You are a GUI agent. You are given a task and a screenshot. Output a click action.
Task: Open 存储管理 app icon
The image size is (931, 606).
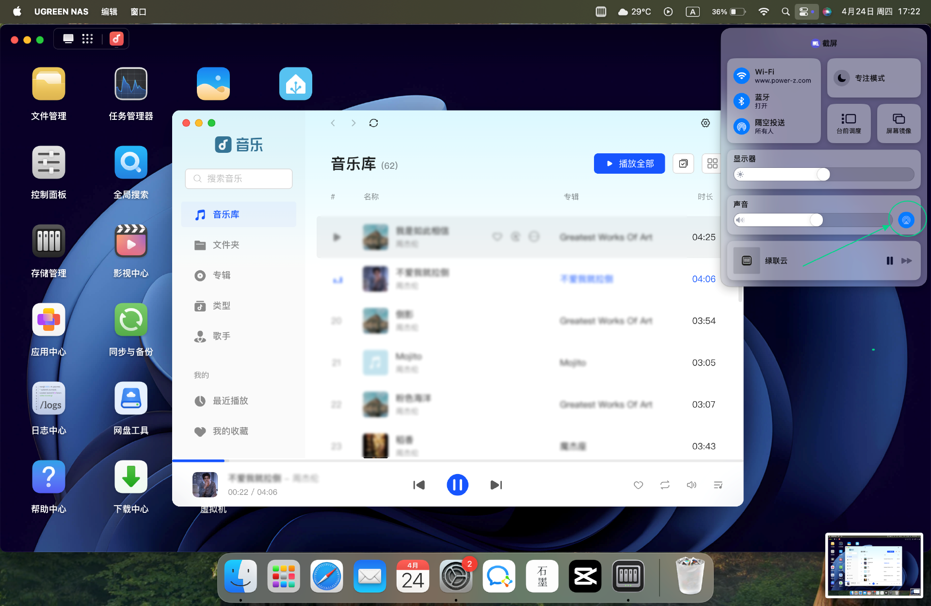coord(48,241)
